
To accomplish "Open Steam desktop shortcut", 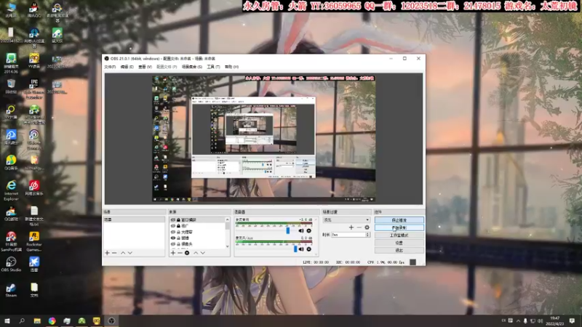I will coord(11,290).
